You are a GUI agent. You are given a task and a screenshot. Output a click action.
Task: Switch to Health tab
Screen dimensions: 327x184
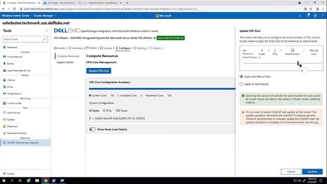click(60, 48)
